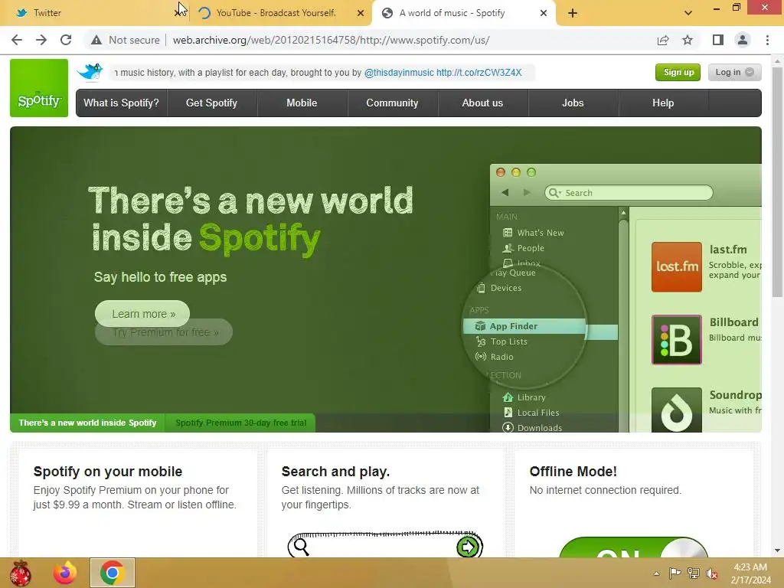The image size is (784, 588).
Task: Open Chrome side panel
Action: [718, 40]
